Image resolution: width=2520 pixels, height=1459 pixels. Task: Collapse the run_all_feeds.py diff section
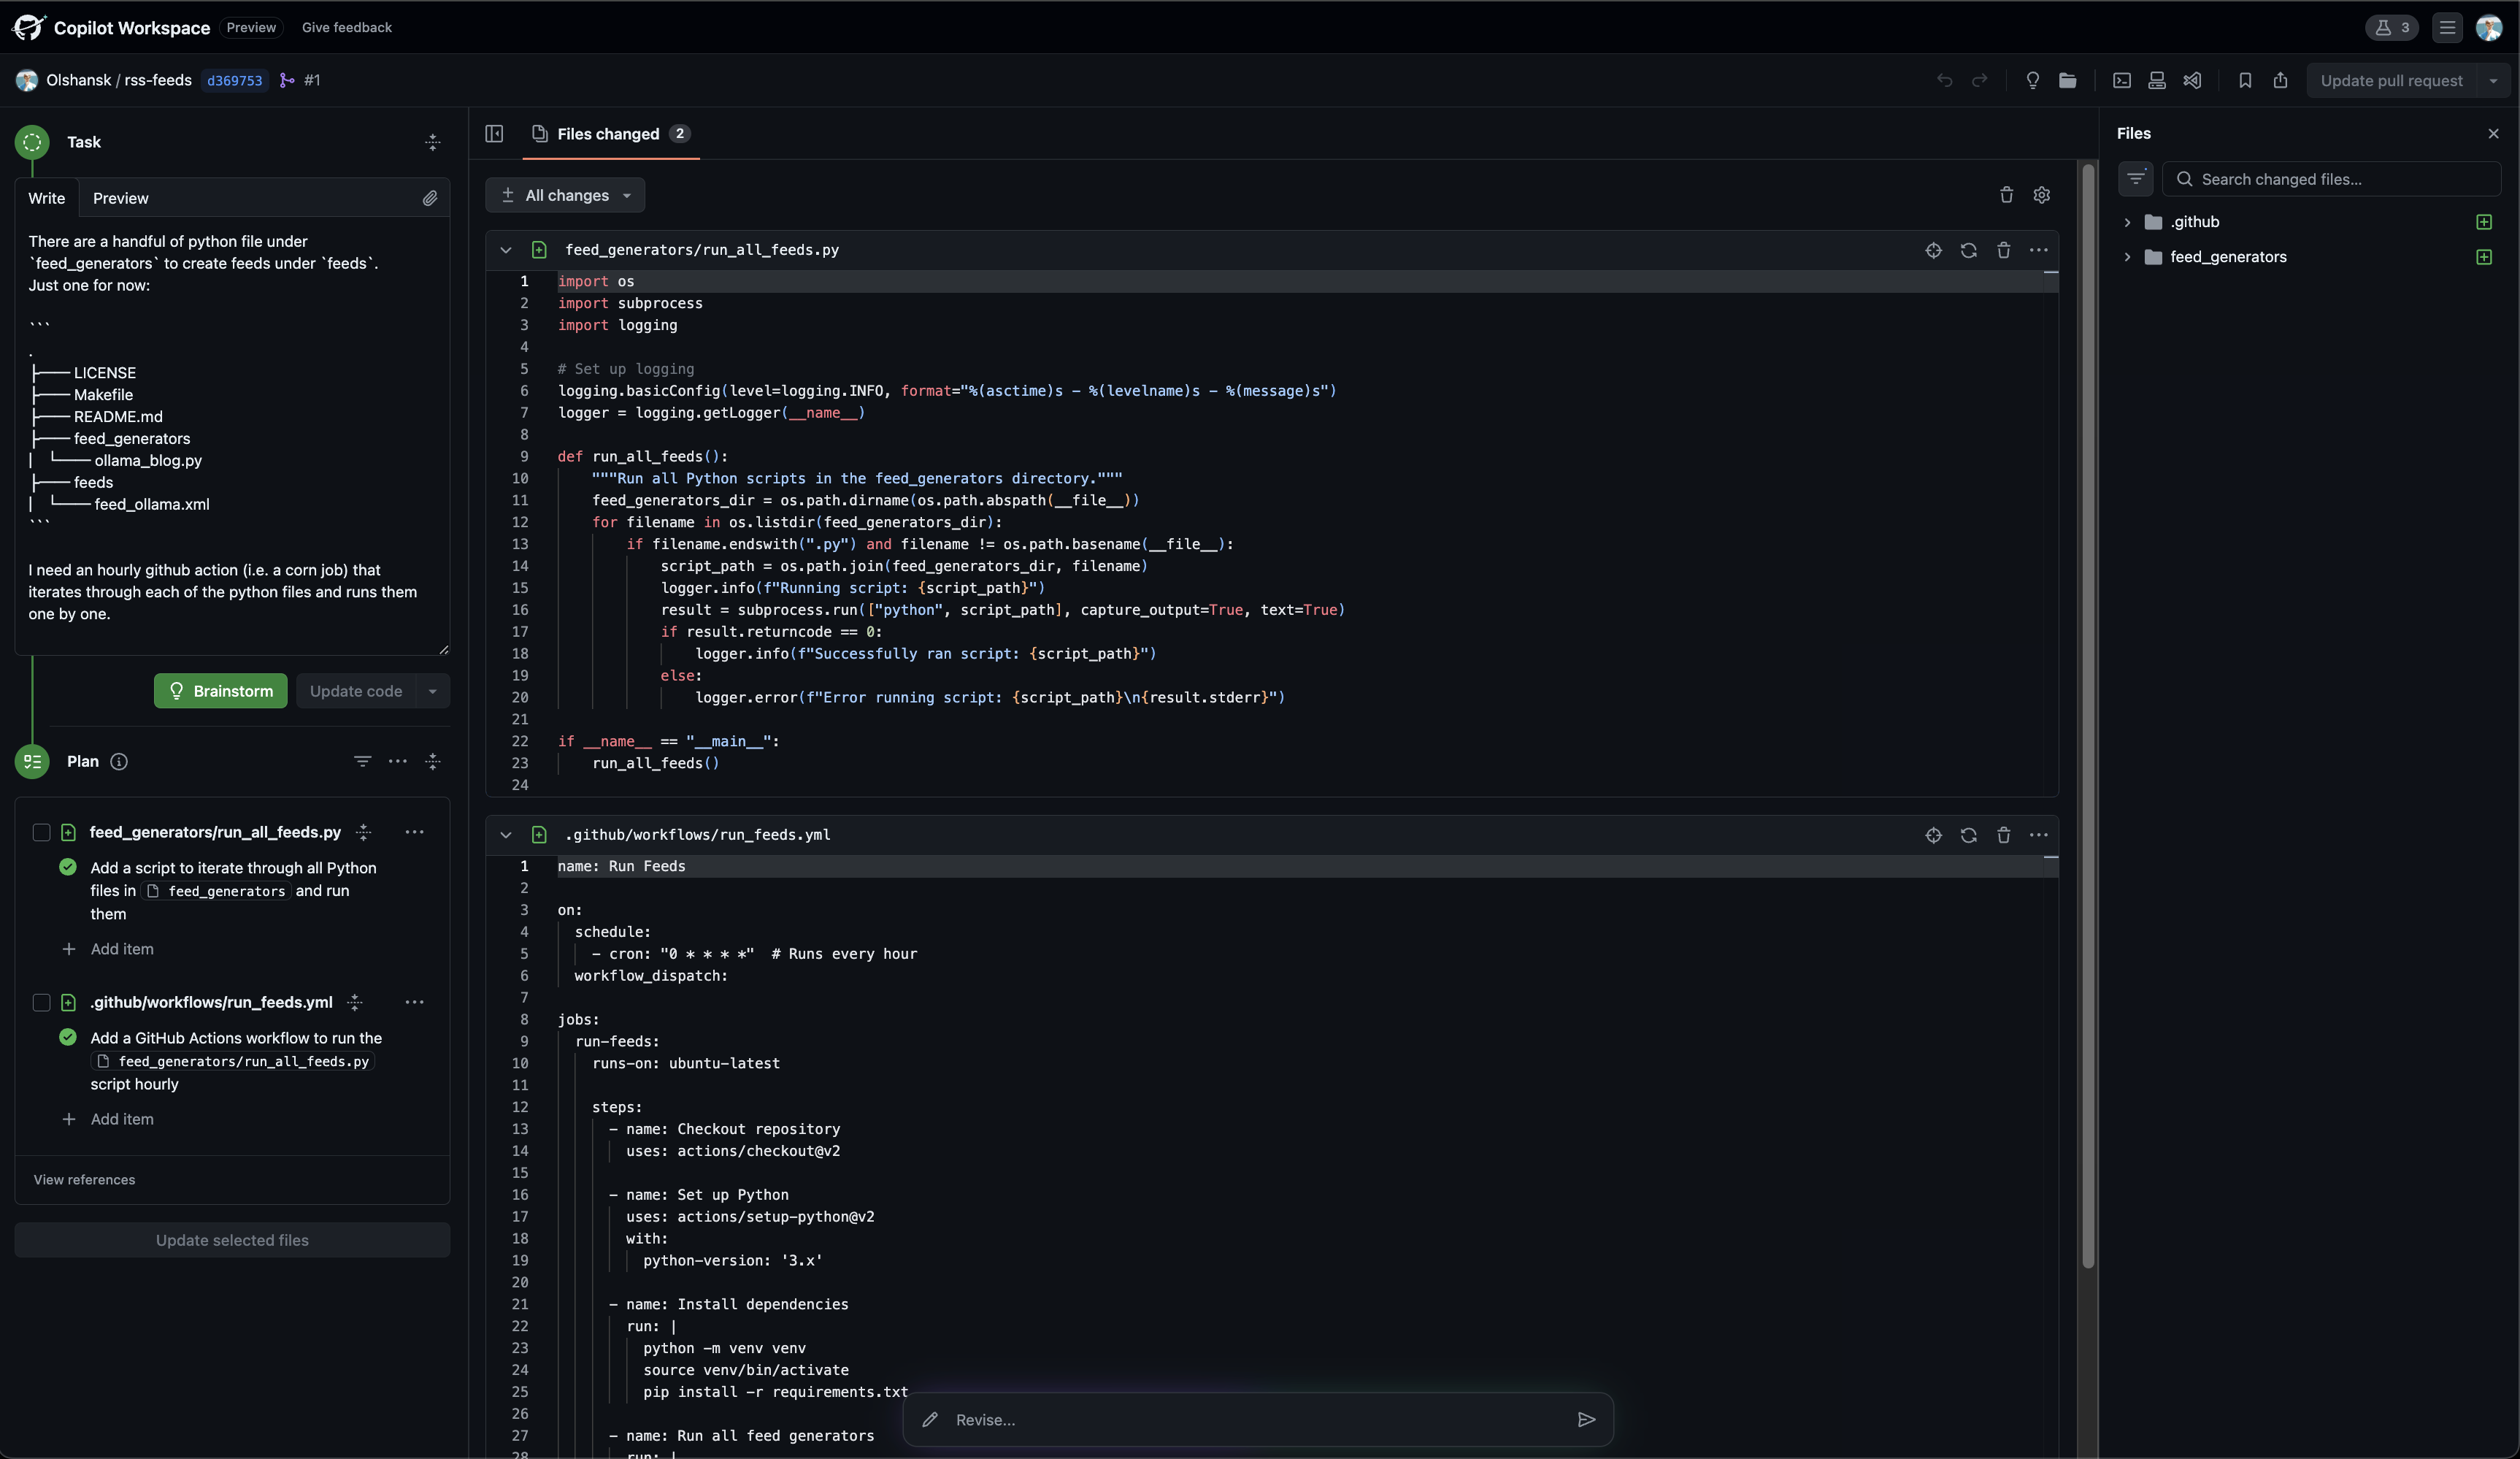[x=505, y=250]
